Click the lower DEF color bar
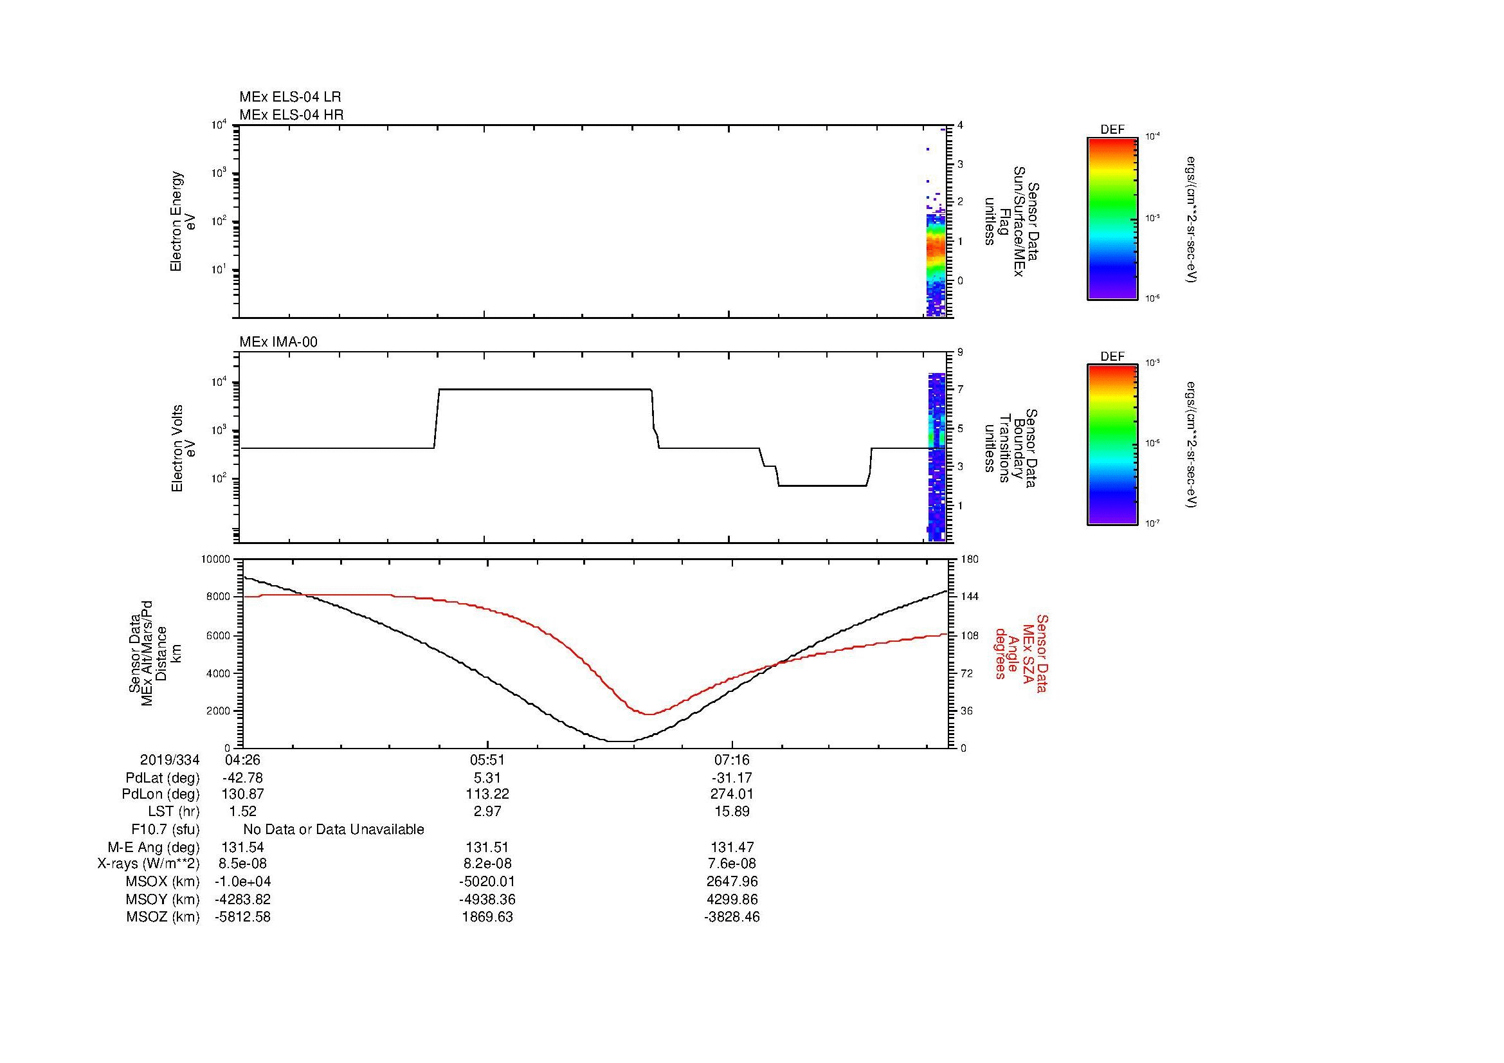Image resolution: width=1504 pixels, height=1063 pixels. tap(1112, 445)
